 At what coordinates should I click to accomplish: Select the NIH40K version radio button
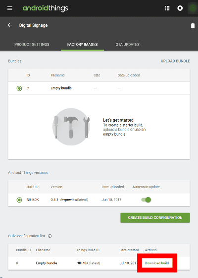pos(19,200)
